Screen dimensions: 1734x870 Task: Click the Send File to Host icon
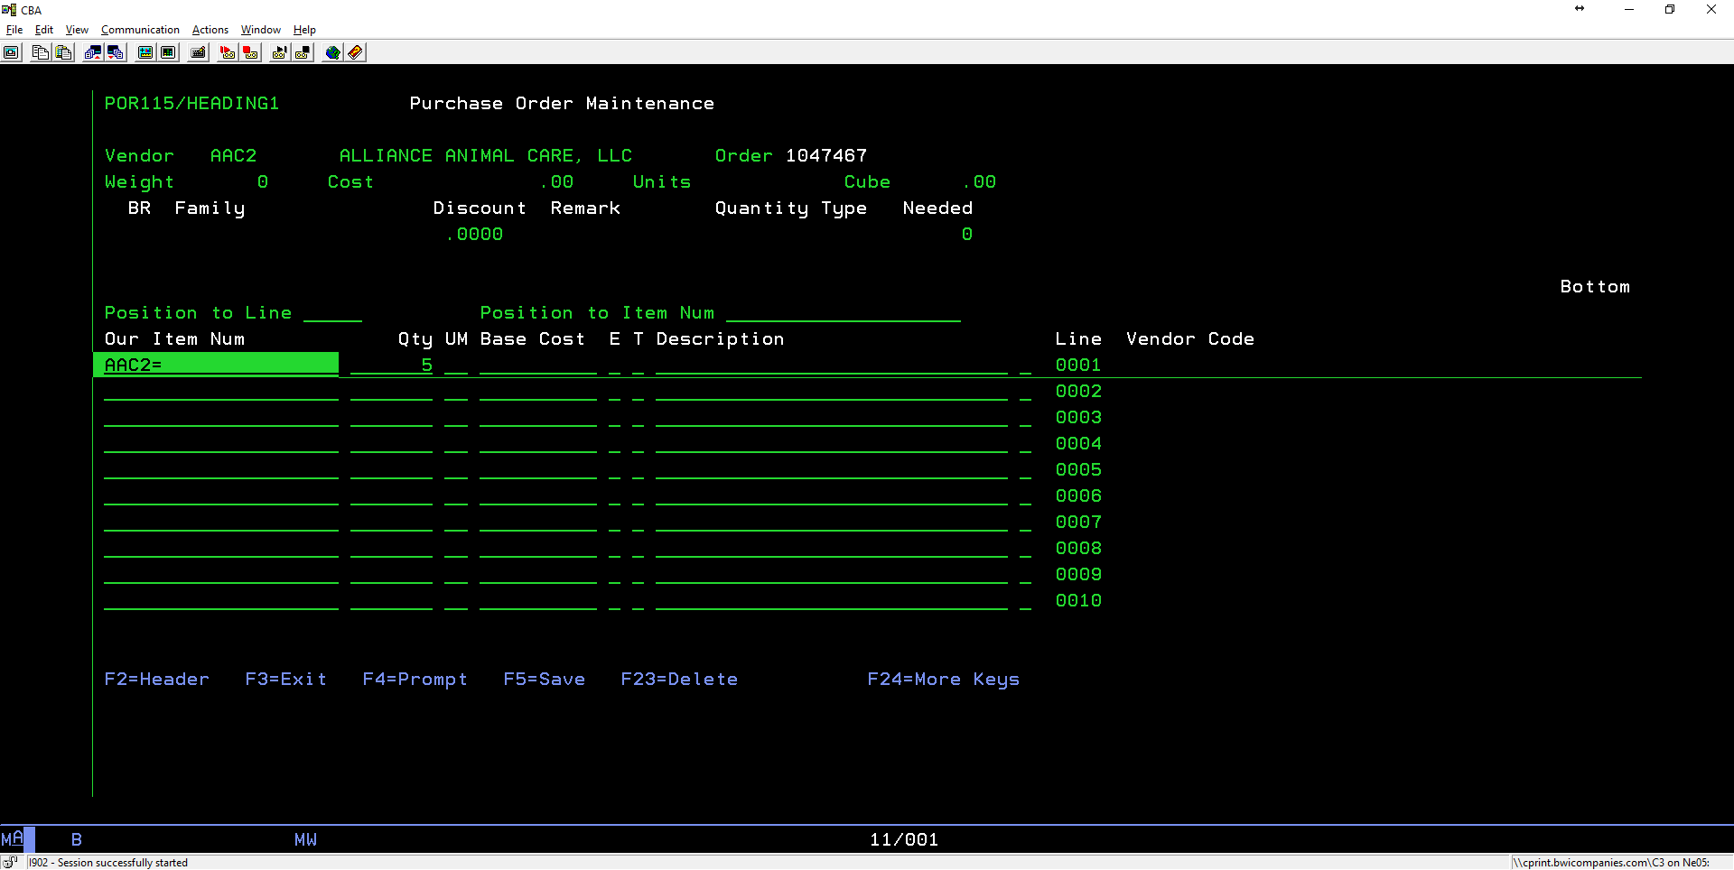[x=92, y=52]
